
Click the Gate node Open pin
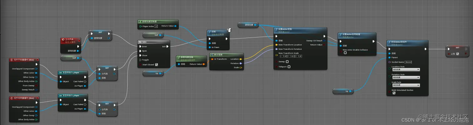[x=140, y=51]
